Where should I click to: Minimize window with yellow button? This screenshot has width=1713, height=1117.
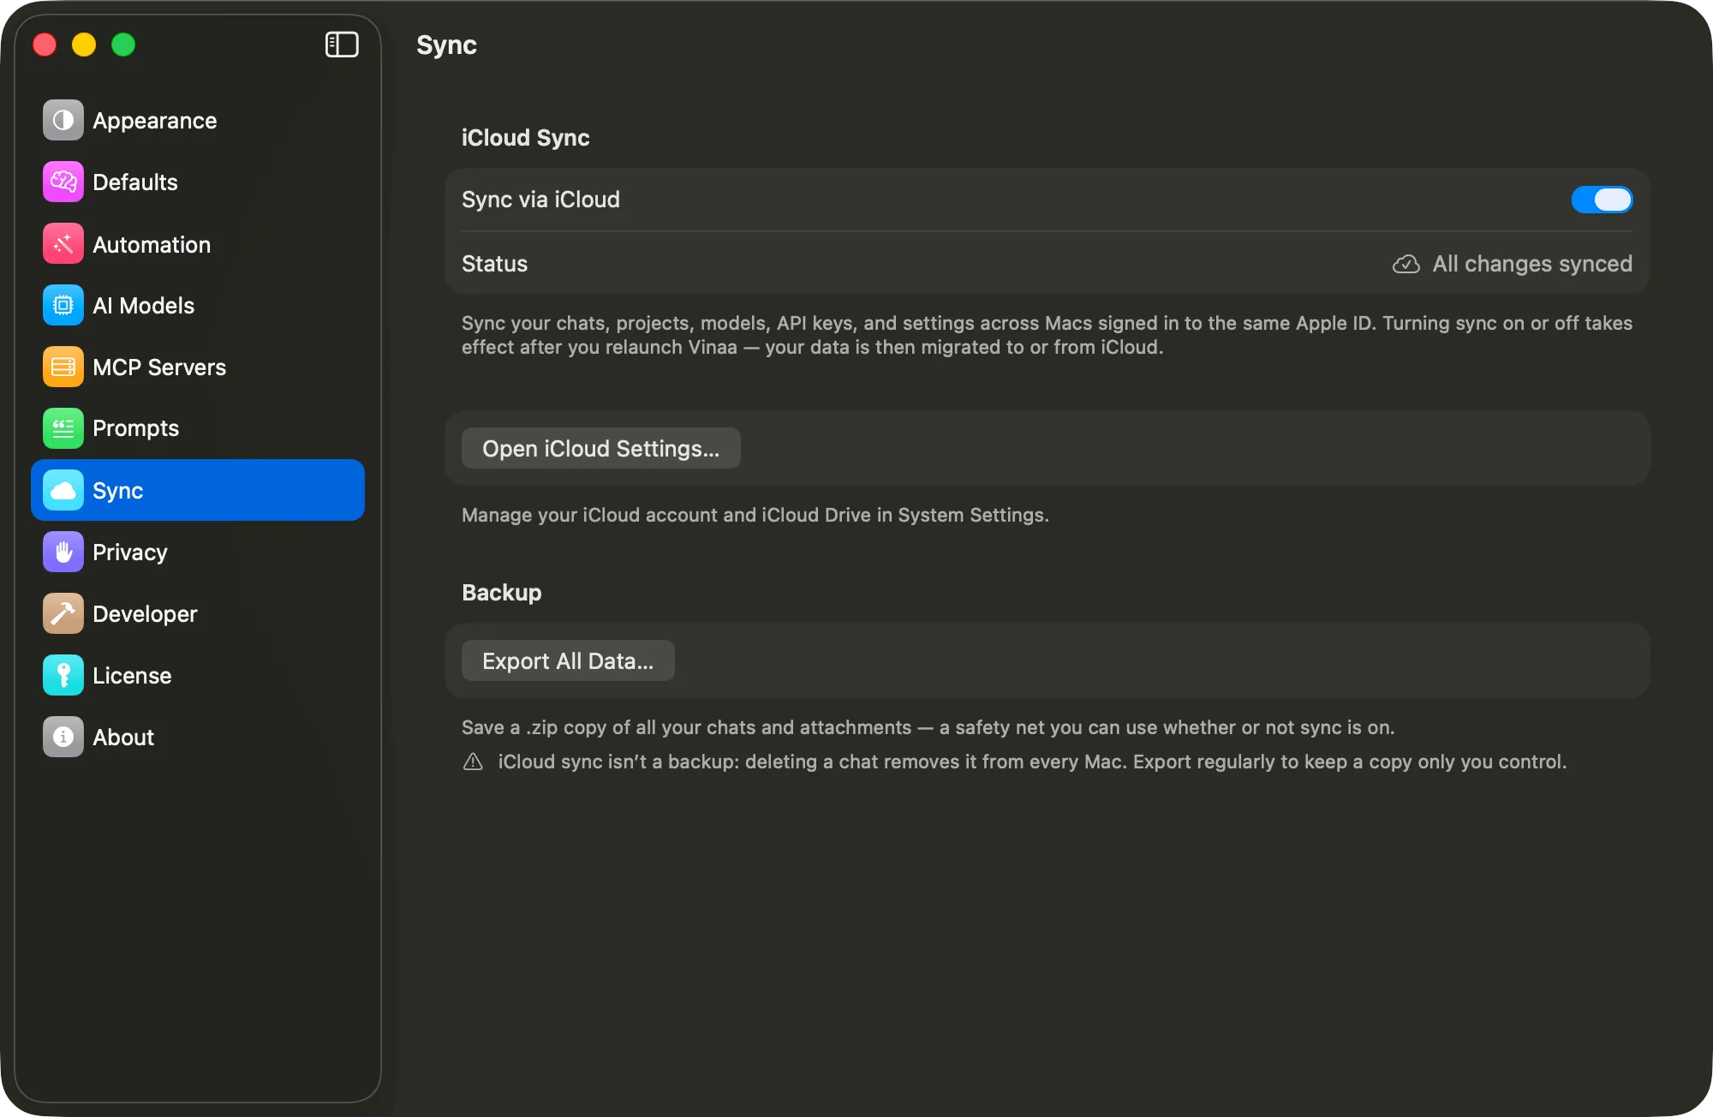click(84, 45)
